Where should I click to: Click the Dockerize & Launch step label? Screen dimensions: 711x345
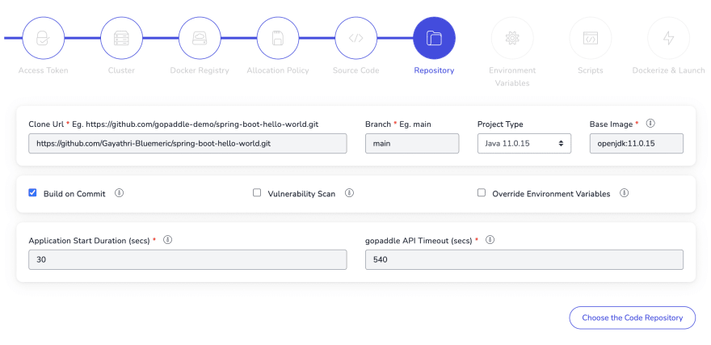pyautogui.click(x=668, y=70)
